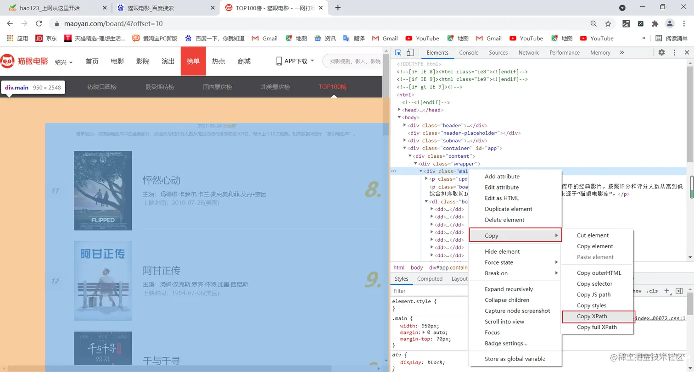Open the 榜单 navigation item
694x372 pixels.
pyautogui.click(x=193, y=61)
